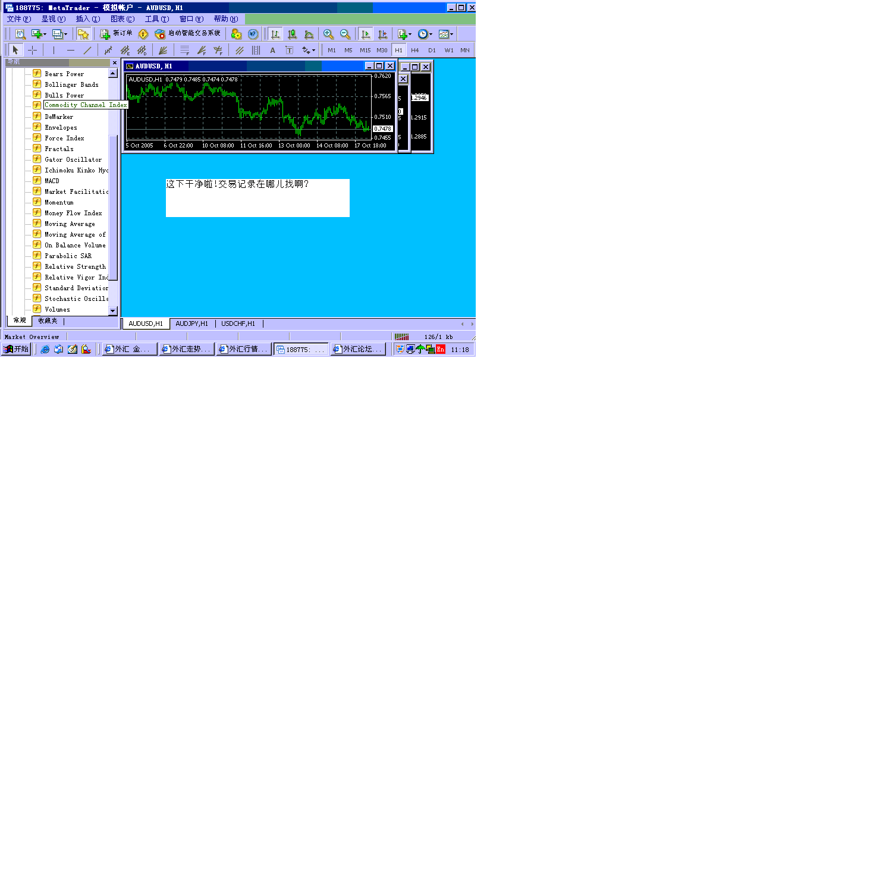Open the templates dropdown
The image size is (892, 892).
[x=446, y=34]
